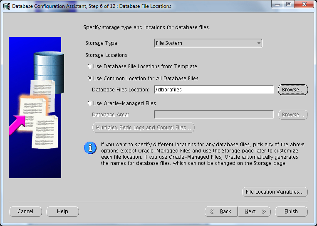
Task: Click the Database Files Location text field
Action: point(213,90)
